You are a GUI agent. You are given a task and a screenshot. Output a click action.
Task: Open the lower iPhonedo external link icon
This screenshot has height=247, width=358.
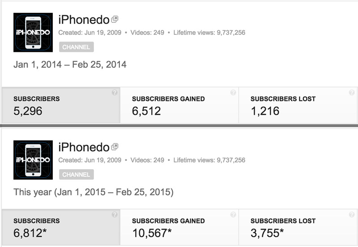pyautogui.click(x=115, y=147)
